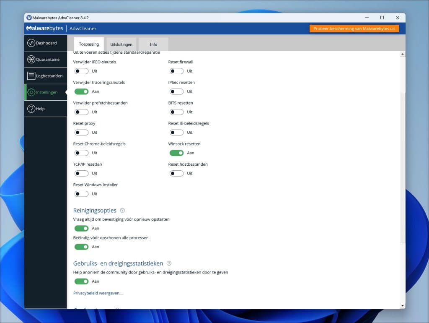Screen dimensions: 429x323
Task: Switch to the Toepassing tab
Action: coord(89,44)
